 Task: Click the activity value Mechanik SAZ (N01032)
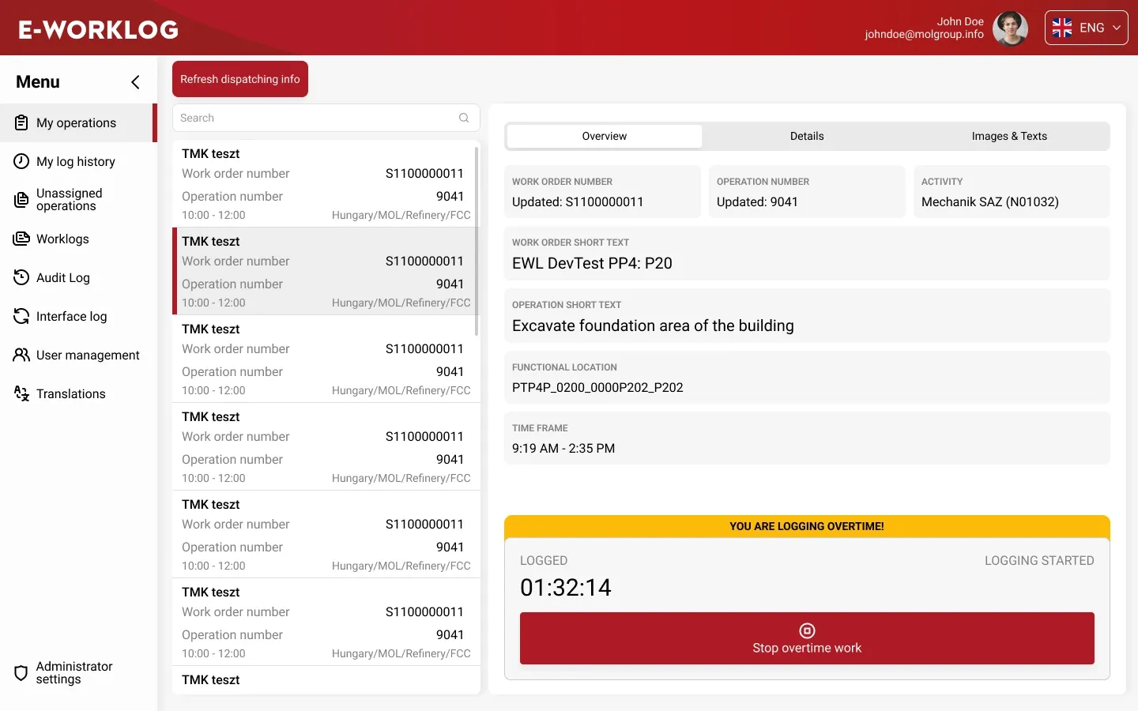(x=989, y=201)
